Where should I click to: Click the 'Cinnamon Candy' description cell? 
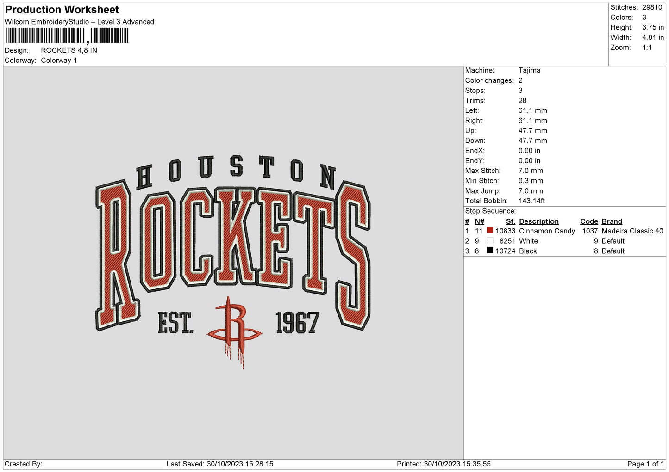547,231
